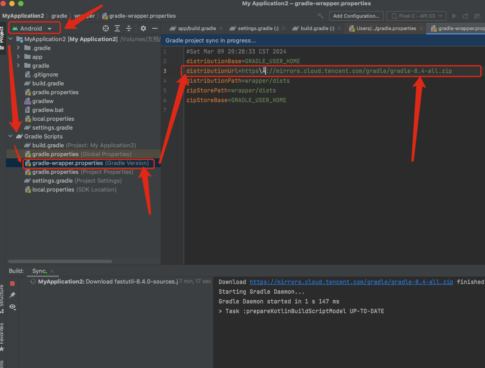Click the distributionUrl line in editor

[x=319, y=71]
